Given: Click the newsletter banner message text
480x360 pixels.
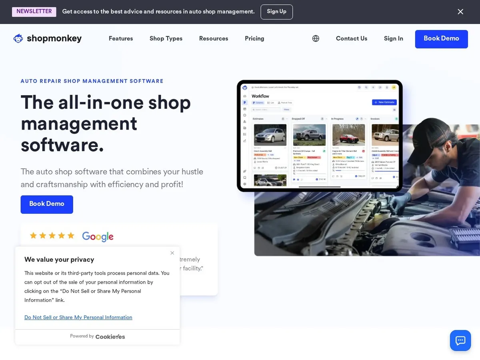Looking at the screenshot, I should point(158,12).
